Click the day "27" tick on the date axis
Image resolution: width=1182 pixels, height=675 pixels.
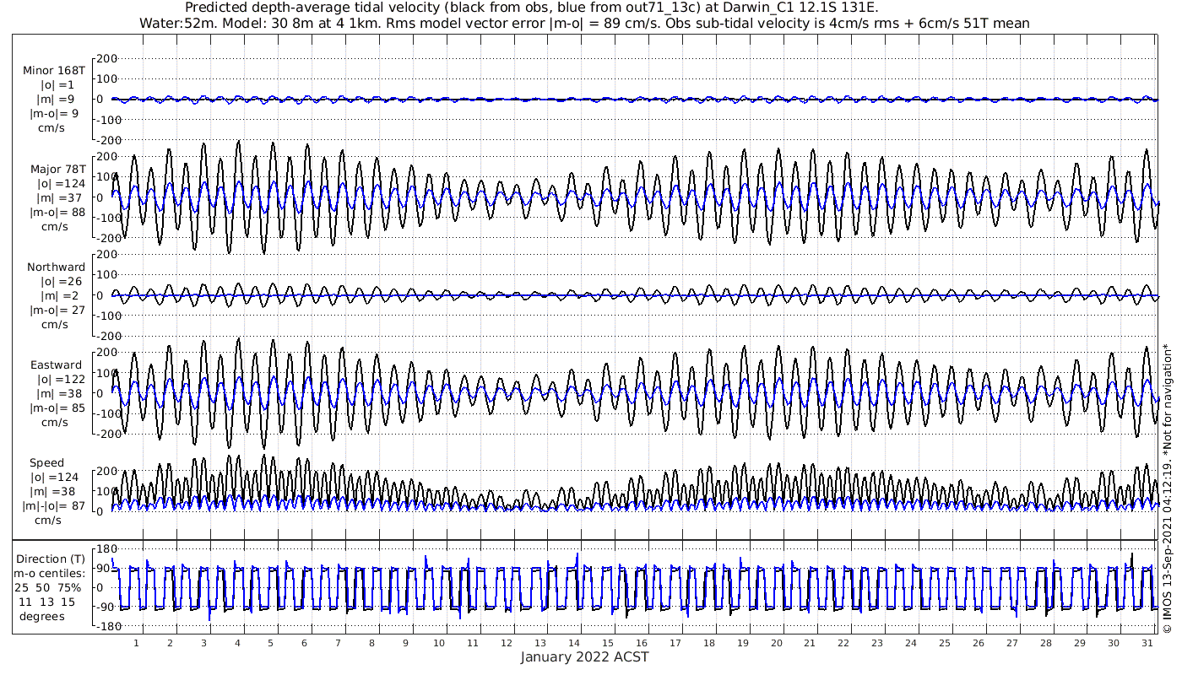[1011, 643]
